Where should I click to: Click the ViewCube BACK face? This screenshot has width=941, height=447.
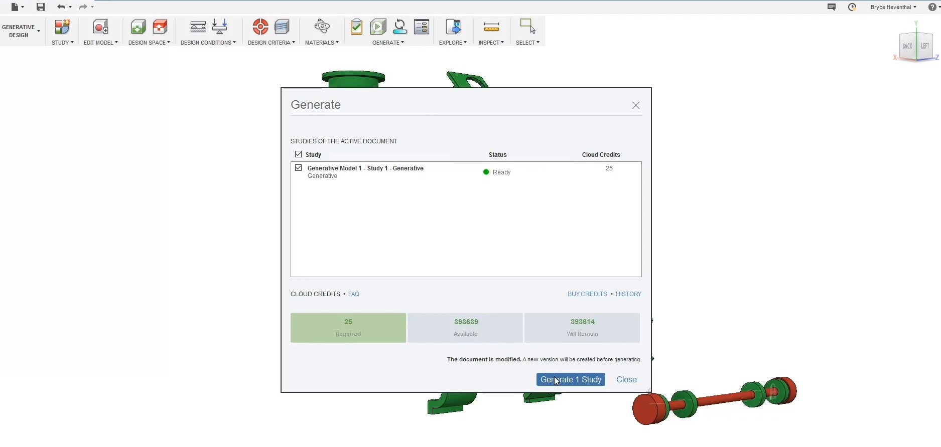(x=907, y=46)
